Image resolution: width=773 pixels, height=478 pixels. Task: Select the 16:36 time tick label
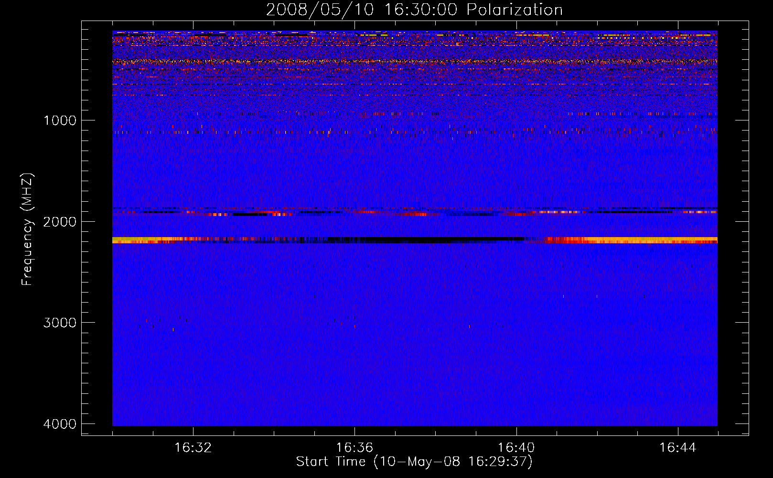354,448
